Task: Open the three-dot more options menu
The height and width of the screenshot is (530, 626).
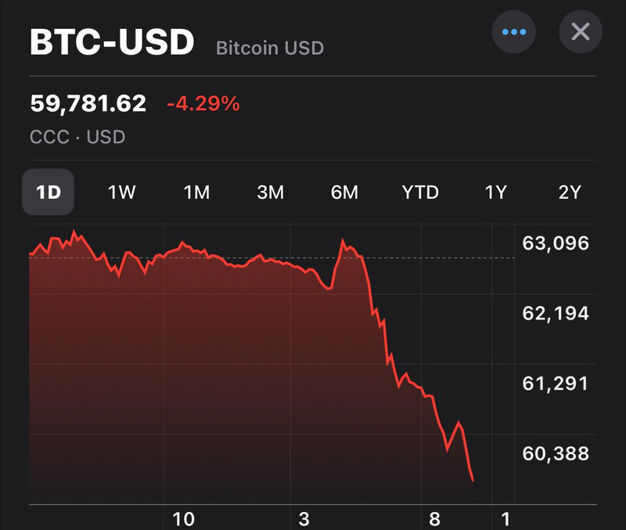Action: [513, 32]
